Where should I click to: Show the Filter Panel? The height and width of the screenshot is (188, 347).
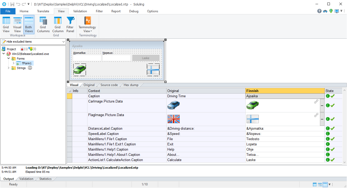point(70,25)
